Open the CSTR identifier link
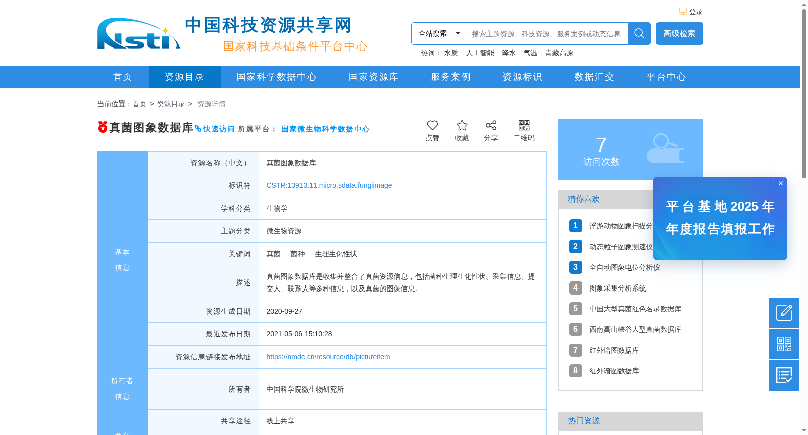808x435 pixels. pos(329,185)
